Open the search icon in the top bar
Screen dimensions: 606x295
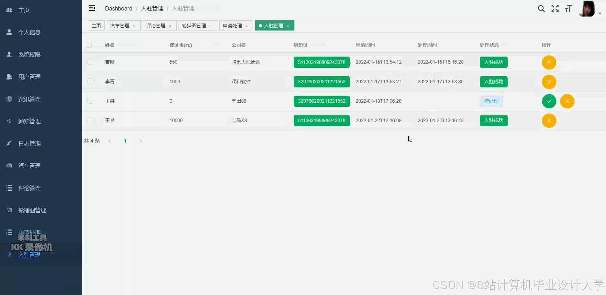[x=541, y=9]
